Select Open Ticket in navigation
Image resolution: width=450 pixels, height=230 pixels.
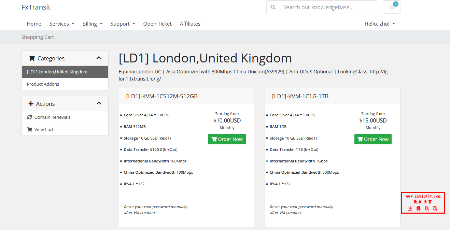pos(157,24)
